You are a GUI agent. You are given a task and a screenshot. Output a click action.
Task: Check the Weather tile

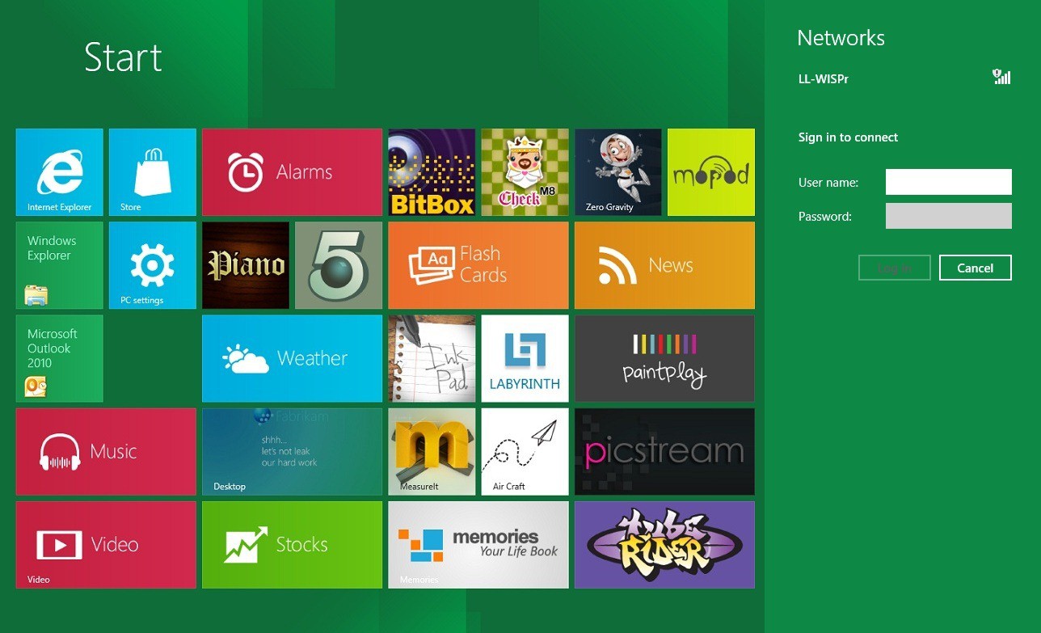[292, 357]
